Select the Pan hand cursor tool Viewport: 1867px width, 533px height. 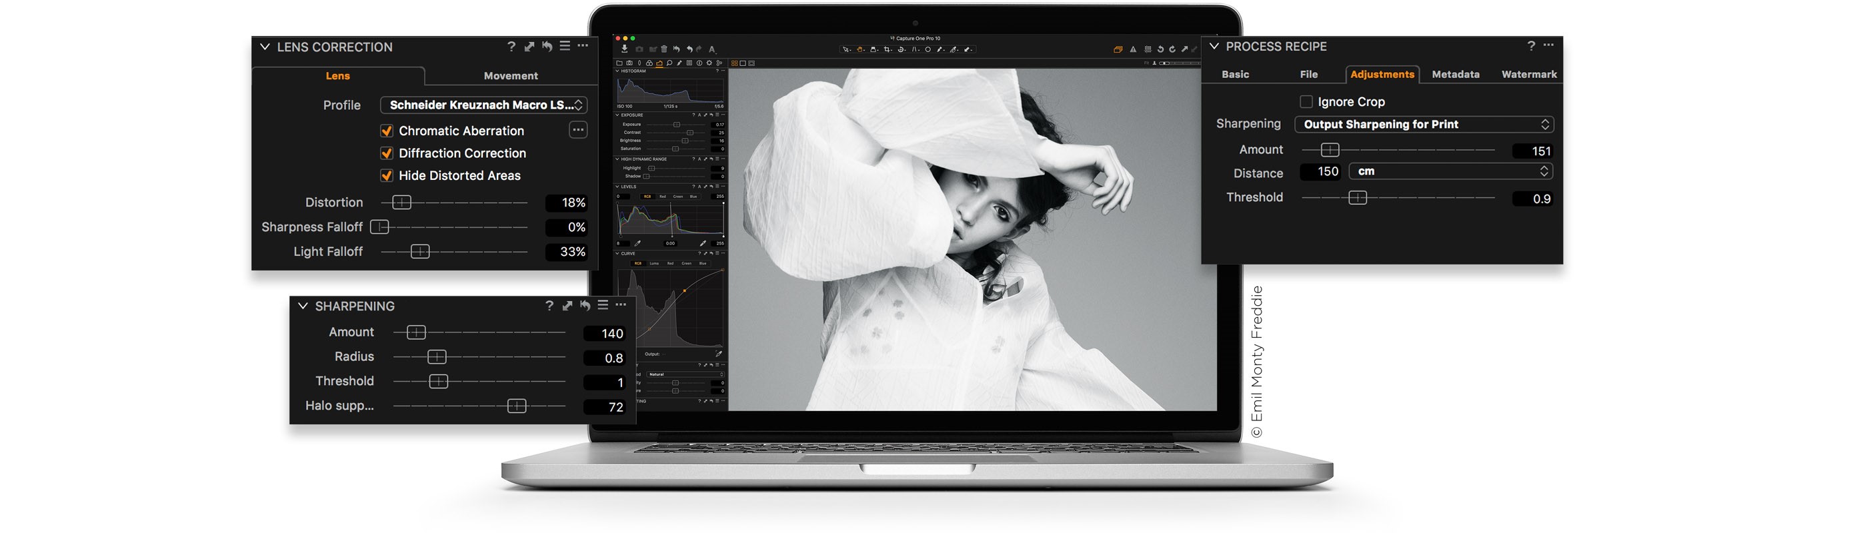coord(860,50)
